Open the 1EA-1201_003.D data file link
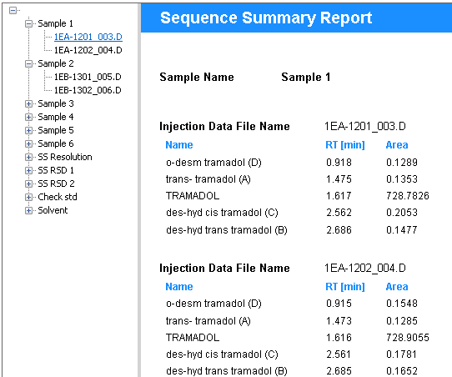 click(x=88, y=37)
